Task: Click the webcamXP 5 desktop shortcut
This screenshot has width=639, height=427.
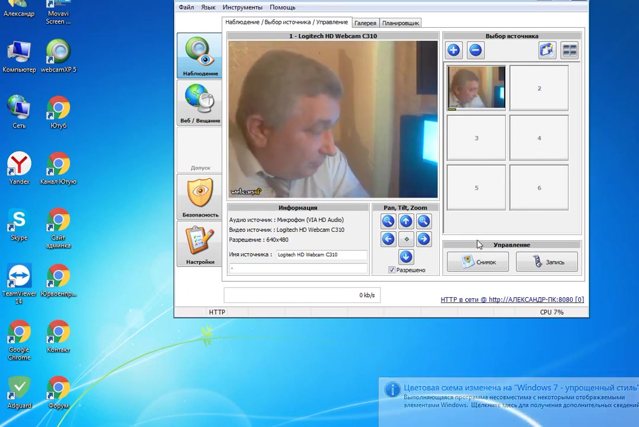Action: point(58,57)
